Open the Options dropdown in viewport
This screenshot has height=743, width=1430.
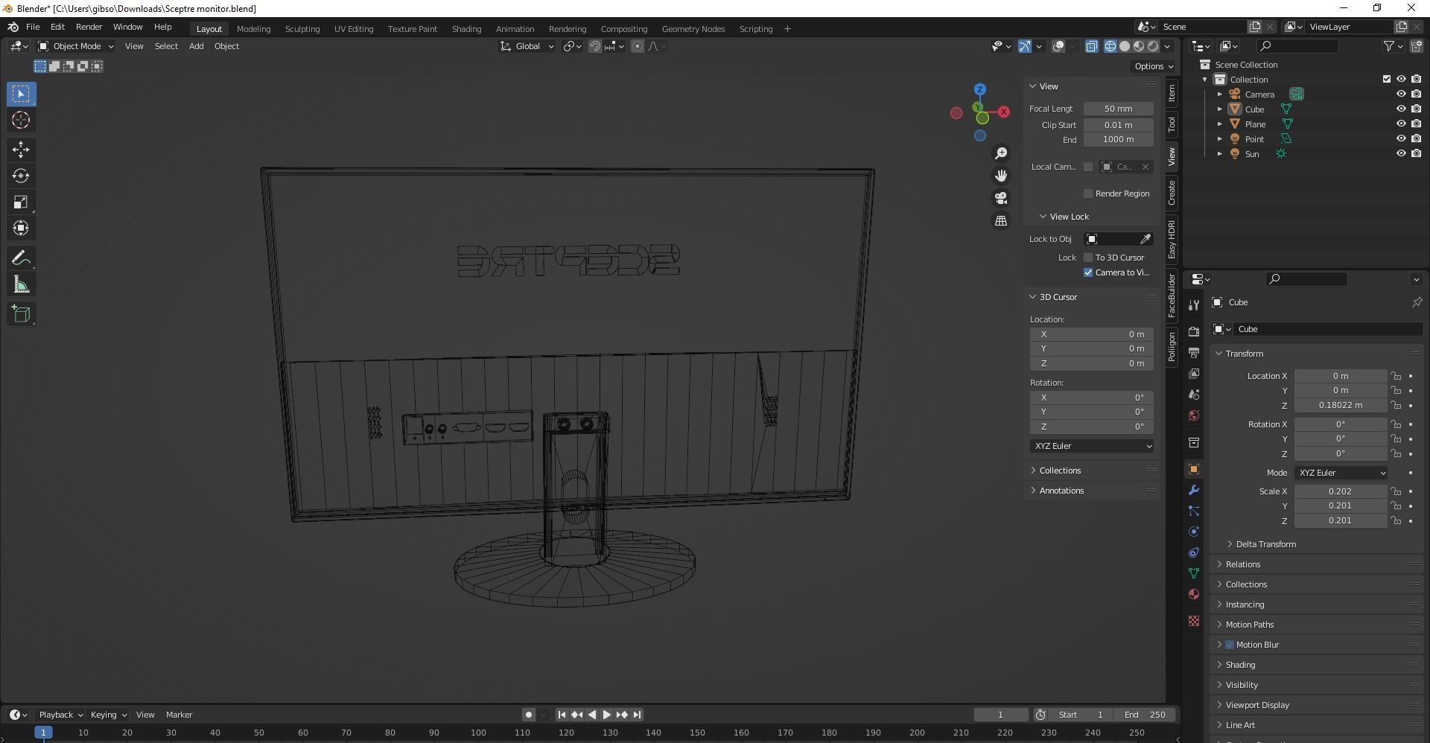point(1154,66)
